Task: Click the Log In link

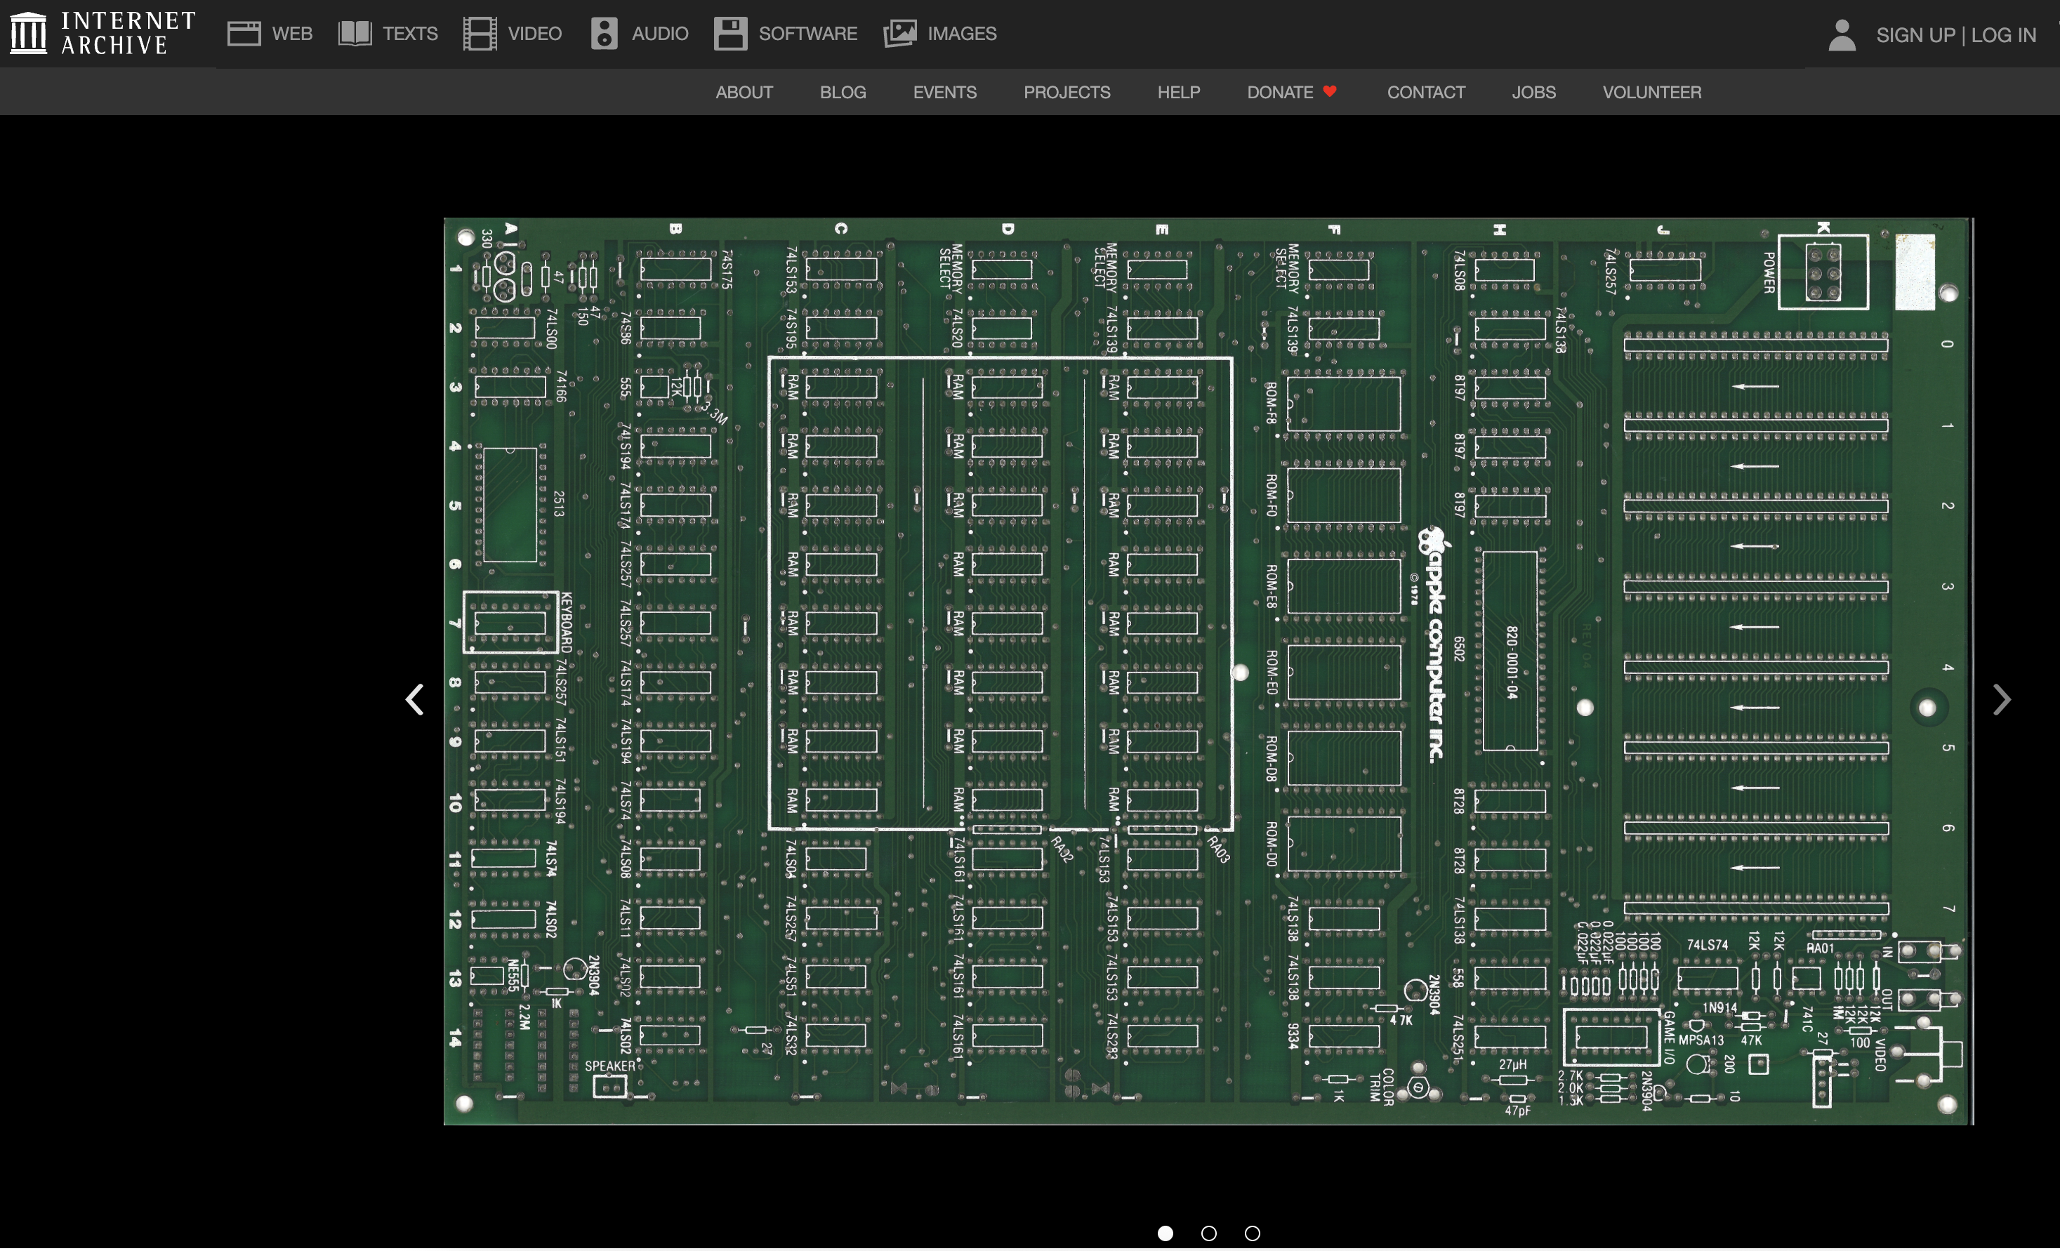Action: [x=2003, y=35]
